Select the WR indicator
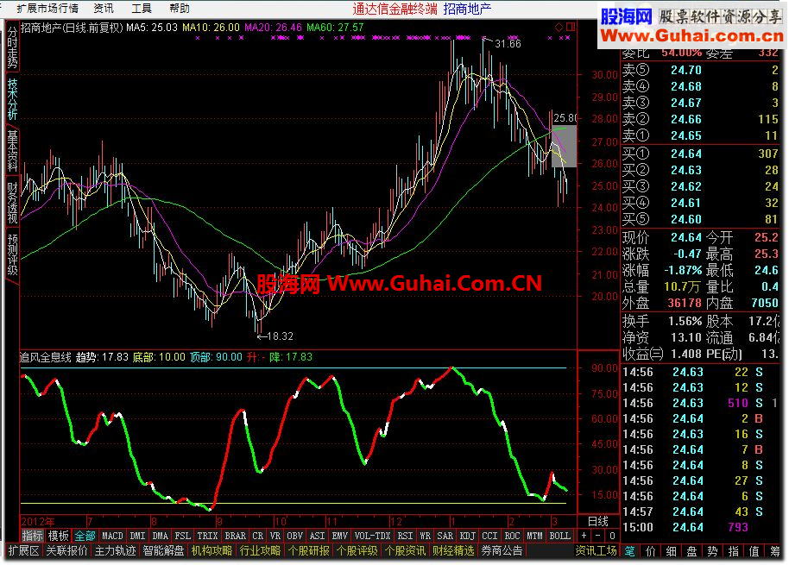 click(426, 536)
